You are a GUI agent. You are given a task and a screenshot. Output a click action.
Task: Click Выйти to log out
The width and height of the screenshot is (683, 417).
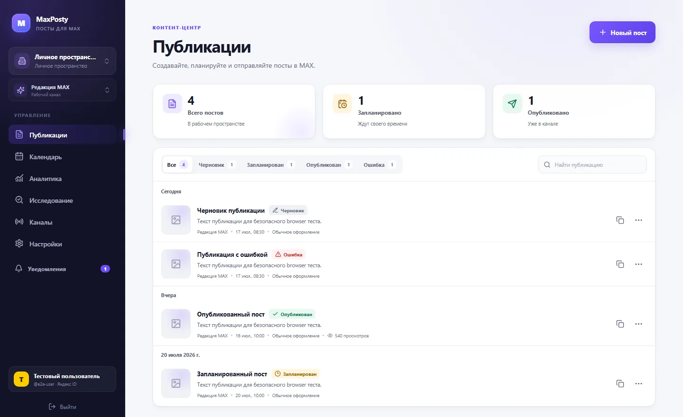[x=63, y=407]
